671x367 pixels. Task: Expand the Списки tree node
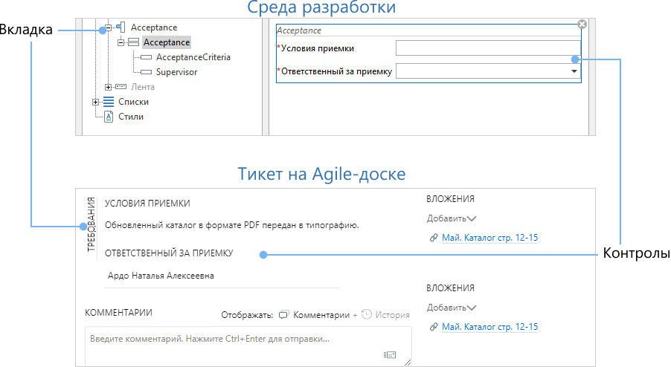point(95,102)
